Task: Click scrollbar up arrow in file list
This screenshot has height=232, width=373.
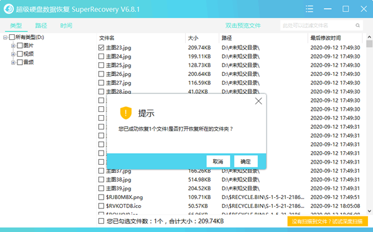Action: 369,37
